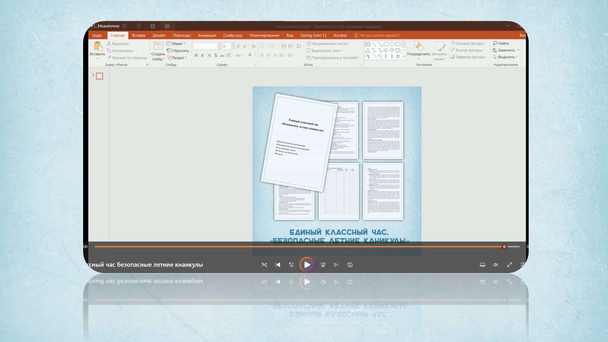The image size is (608, 342).
Task: Click Преобразовать в SmartArt
Action: (333, 57)
